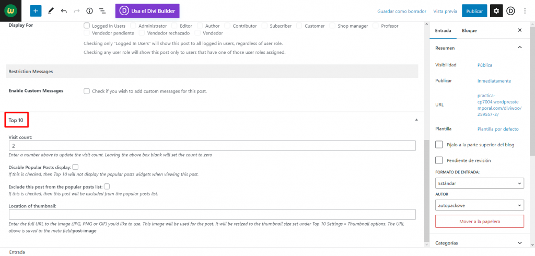Screen dimensions: 535x256
Task: Select the pencil Tools icon
Action: pyautogui.click(x=51, y=11)
